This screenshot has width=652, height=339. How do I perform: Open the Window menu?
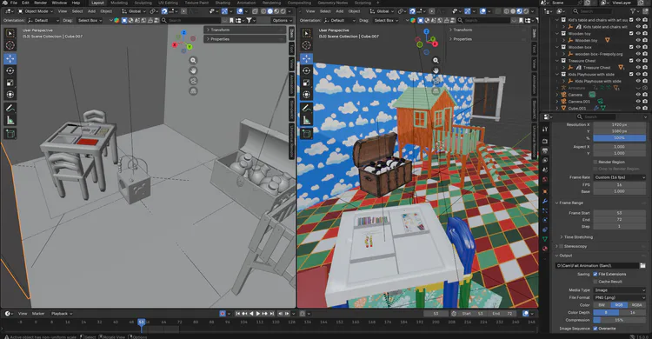[59, 3]
